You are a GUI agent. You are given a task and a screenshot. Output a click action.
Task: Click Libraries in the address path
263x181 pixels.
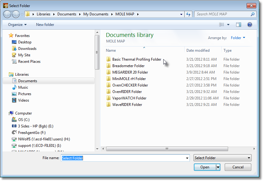pyautogui.click(x=44, y=14)
